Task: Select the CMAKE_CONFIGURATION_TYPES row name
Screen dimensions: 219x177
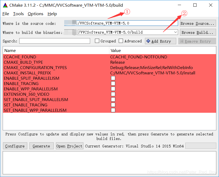Action: pos(35,67)
